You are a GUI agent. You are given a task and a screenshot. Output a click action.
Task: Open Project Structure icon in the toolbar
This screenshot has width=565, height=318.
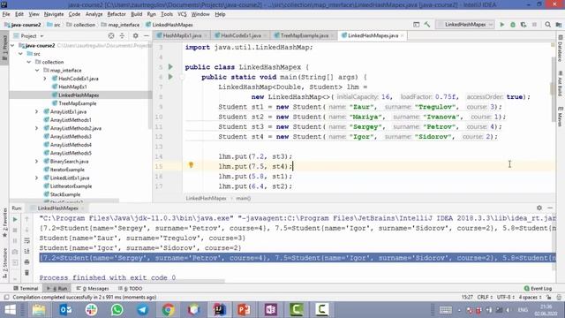click(x=559, y=25)
